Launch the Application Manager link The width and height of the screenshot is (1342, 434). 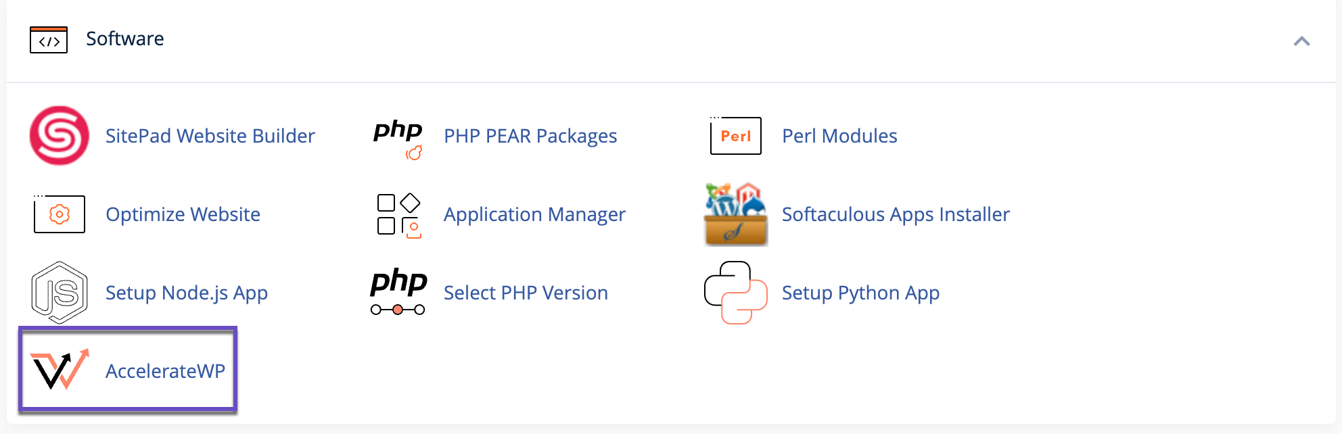pos(534,214)
